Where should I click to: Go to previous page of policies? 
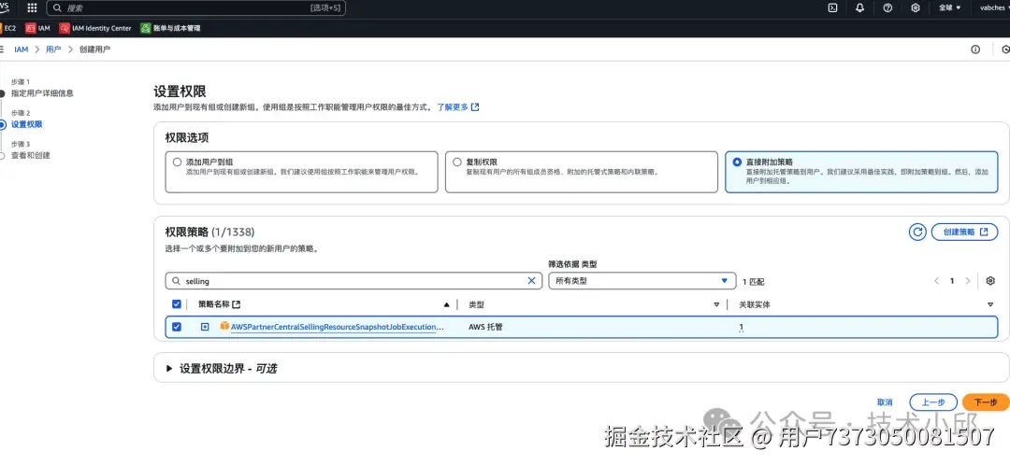click(x=936, y=281)
